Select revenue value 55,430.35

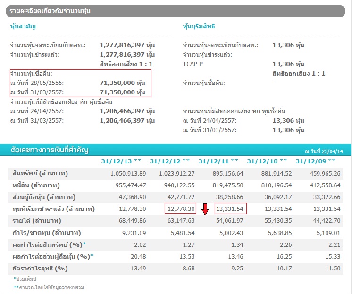coord(278,221)
